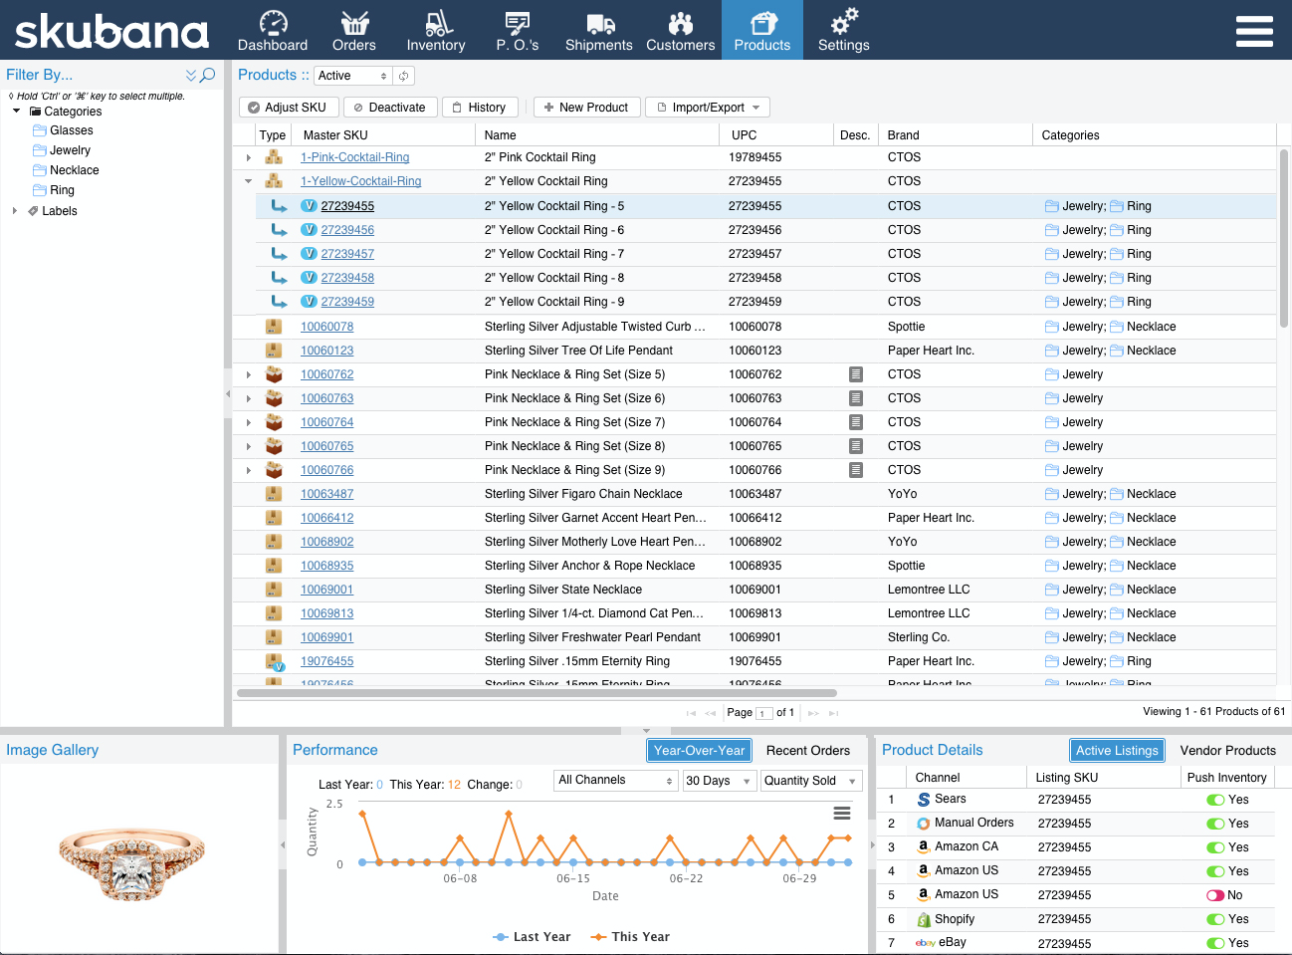Open the Inventory forklift icon

(x=436, y=23)
